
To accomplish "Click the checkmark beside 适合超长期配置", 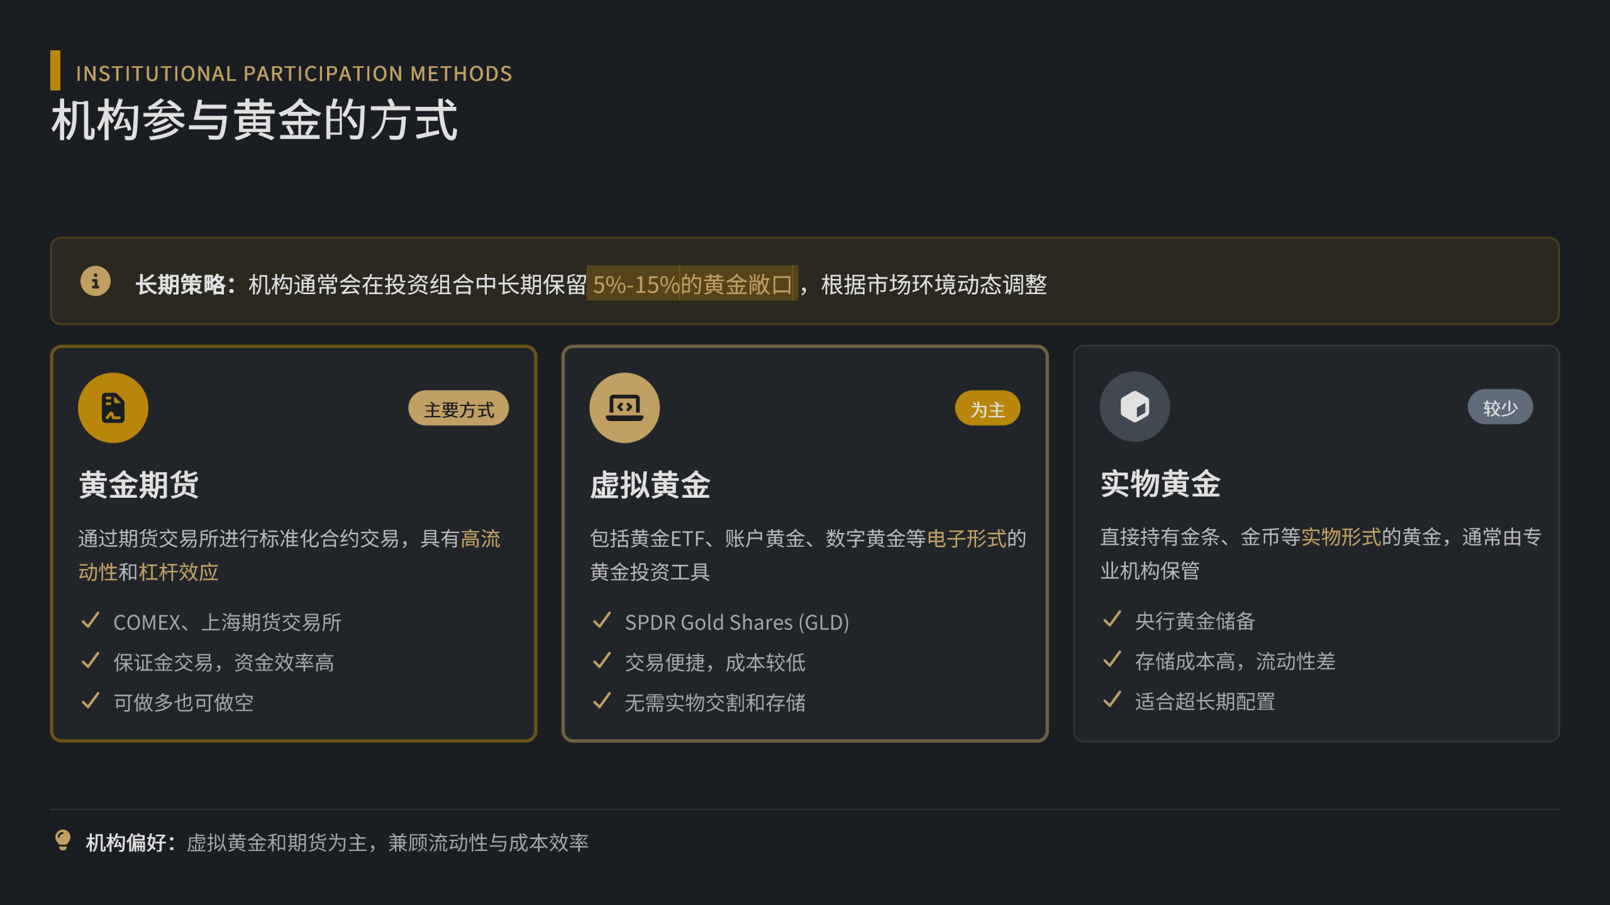I will click(x=1112, y=700).
